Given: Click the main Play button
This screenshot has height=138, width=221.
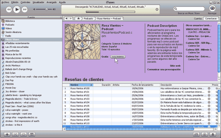Looking at the screenshot, I should [17, 9].
